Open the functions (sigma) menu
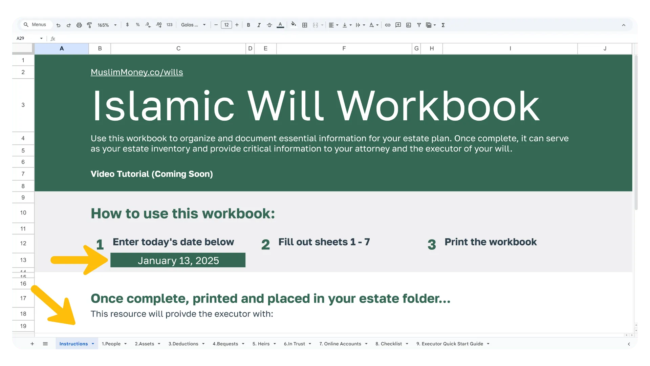This screenshot has height=366, width=650. point(443,25)
